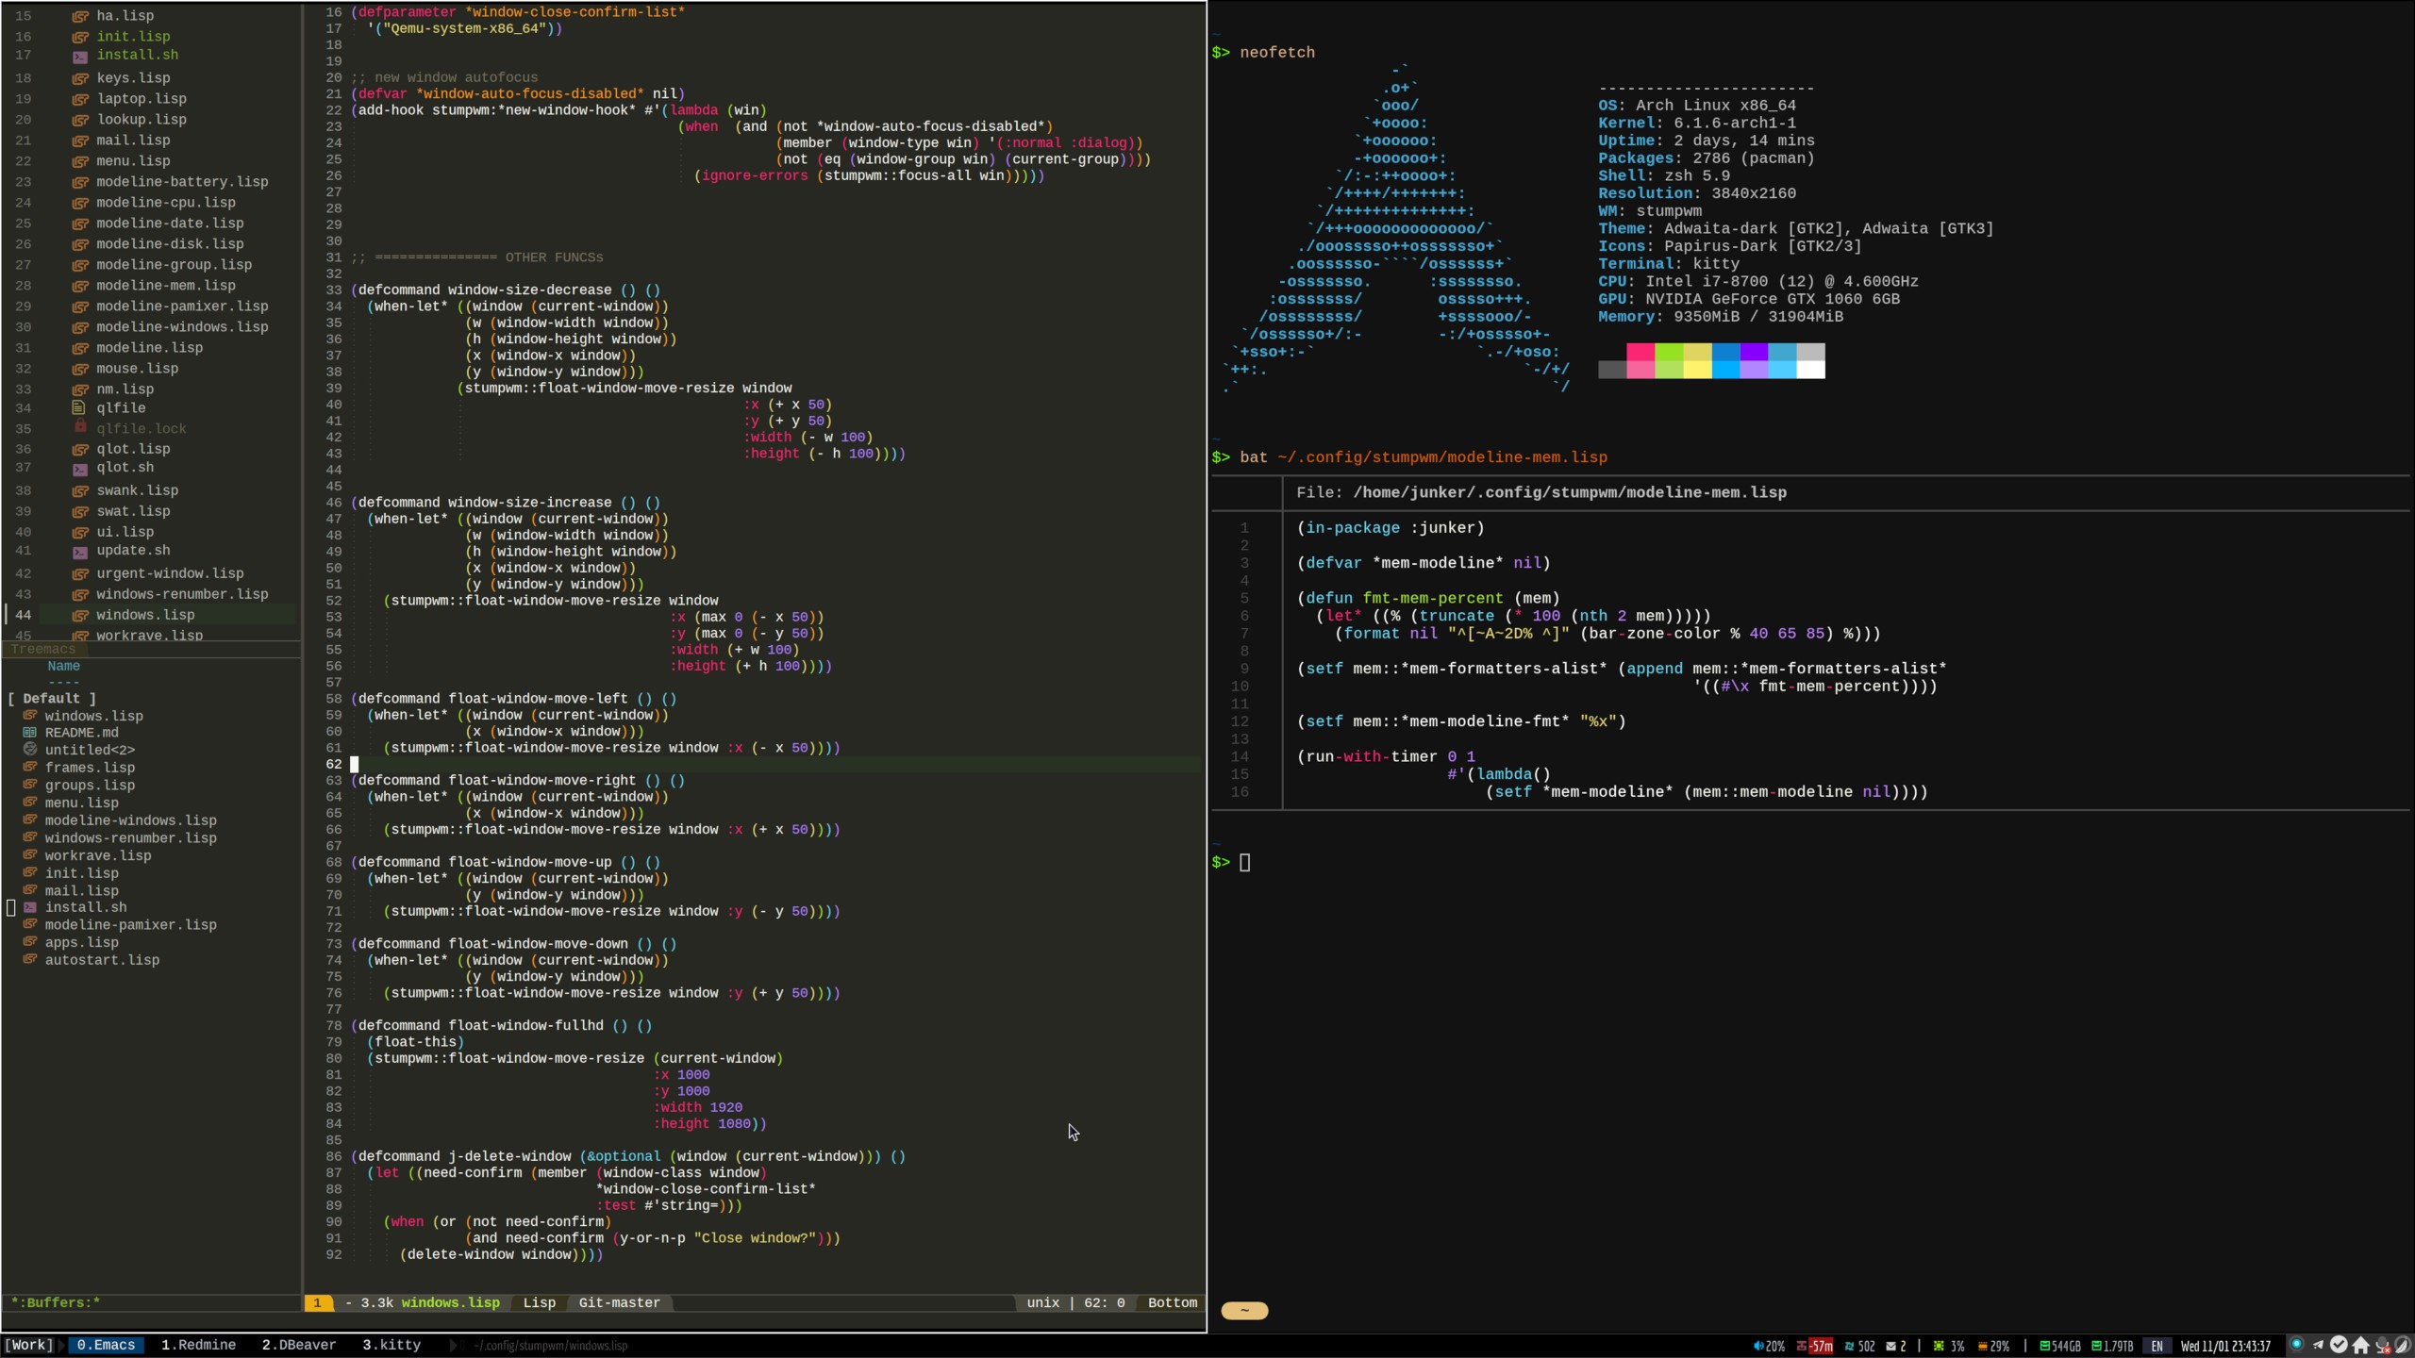Click the home tray icon
This screenshot has width=2415, height=1358.
point(2360,1346)
